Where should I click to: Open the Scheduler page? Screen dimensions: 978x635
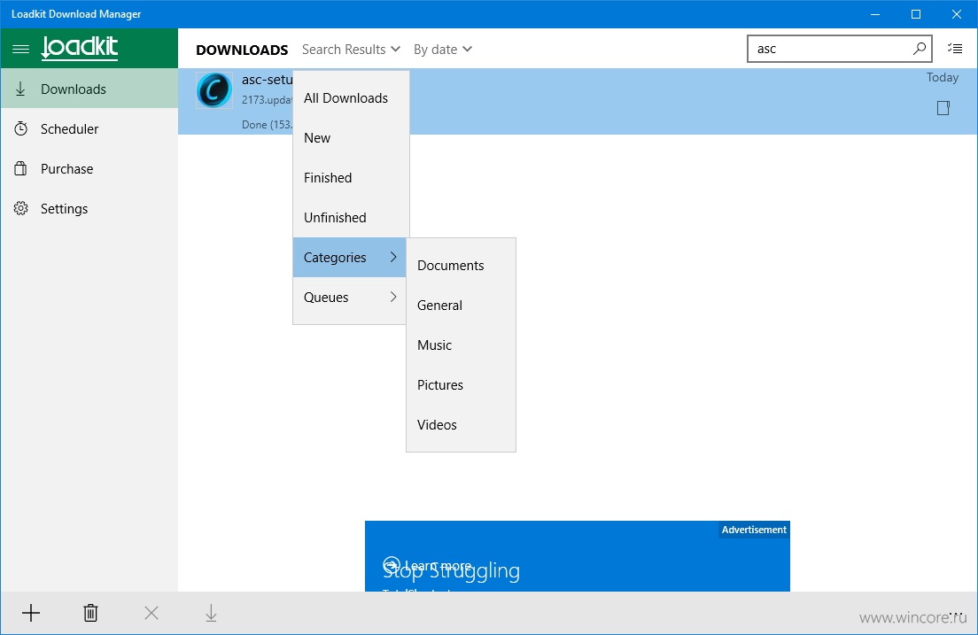(x=89, y=128)
